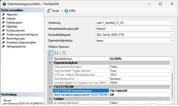Viewport: 179px width, 106px height.
Task: Select the FILESTREAM-Verzeichnisname property row
Action: pyautogui.click(x=111, y=91)
